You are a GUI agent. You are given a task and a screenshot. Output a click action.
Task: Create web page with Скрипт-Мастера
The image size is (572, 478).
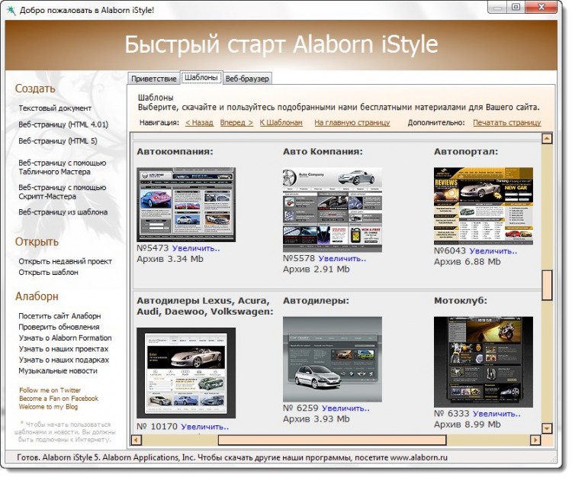click(x=63, y=192)
